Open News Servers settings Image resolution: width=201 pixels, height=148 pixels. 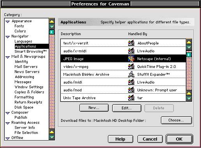click(27, 72)
